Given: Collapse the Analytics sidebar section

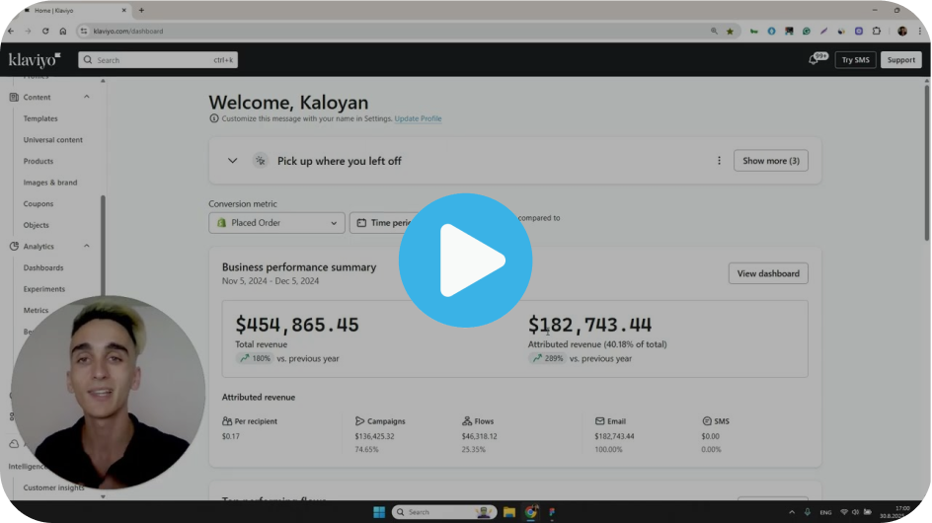Looking at the screenshot, I should tap(87, 247).
